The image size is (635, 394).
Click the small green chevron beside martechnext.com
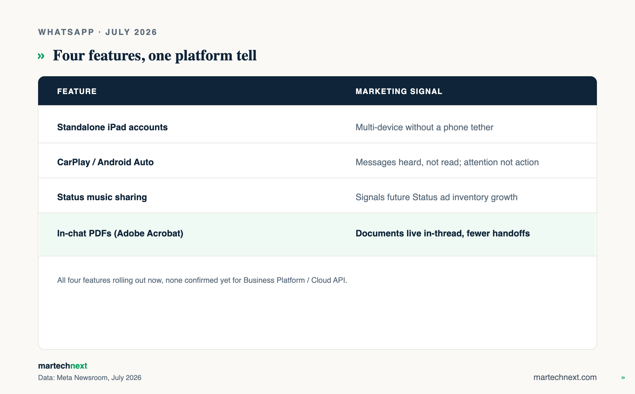pos(623,377)
